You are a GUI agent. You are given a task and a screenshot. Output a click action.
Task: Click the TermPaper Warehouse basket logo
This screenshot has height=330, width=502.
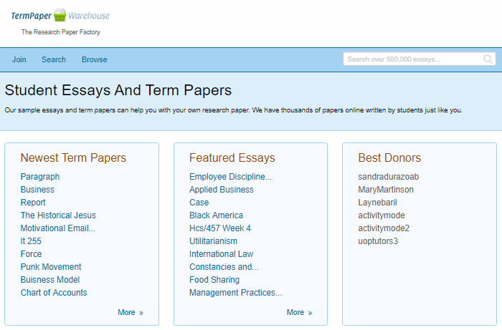point(60,15)
